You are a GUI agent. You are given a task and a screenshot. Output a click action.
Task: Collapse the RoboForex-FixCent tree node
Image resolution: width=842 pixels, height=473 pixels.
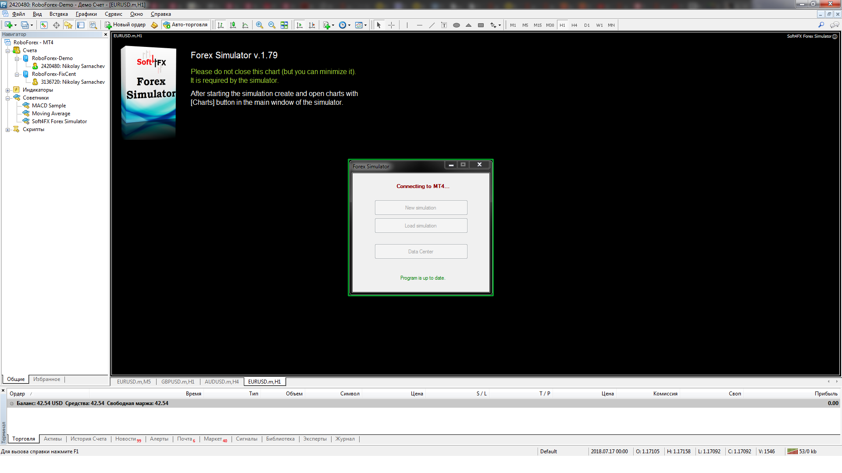17,75
